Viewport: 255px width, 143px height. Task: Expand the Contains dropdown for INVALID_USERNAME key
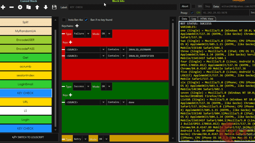pos(123,49)
